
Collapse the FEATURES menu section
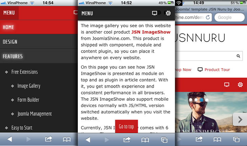[x=39, y=56]
